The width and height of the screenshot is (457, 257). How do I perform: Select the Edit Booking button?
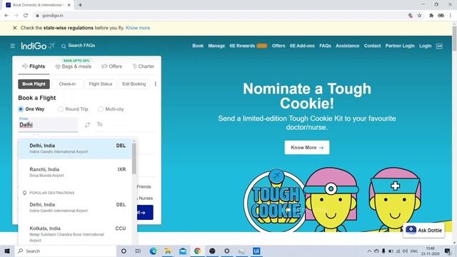(x=134, y=84)
